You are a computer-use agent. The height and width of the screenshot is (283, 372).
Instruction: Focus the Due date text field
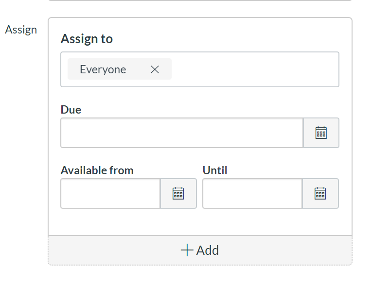[182, 133]
